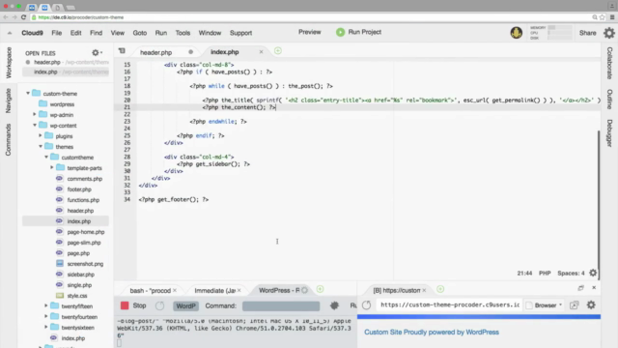Open sidebar.php in the file tree
Screen dimensions: 618x348
click(x=80, y=275)
